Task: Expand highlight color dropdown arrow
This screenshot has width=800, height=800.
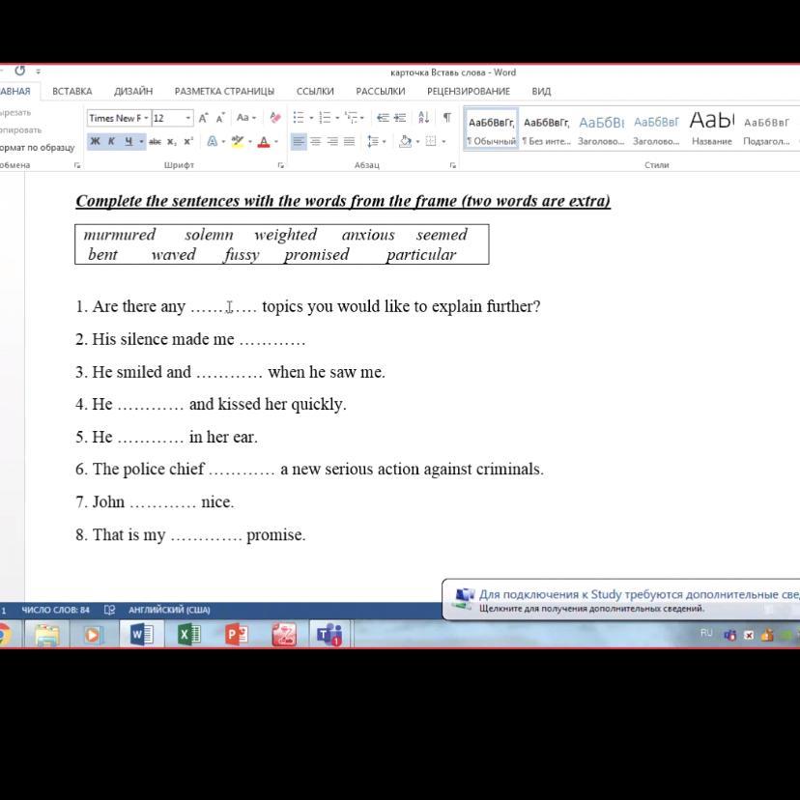Action: 250,141
